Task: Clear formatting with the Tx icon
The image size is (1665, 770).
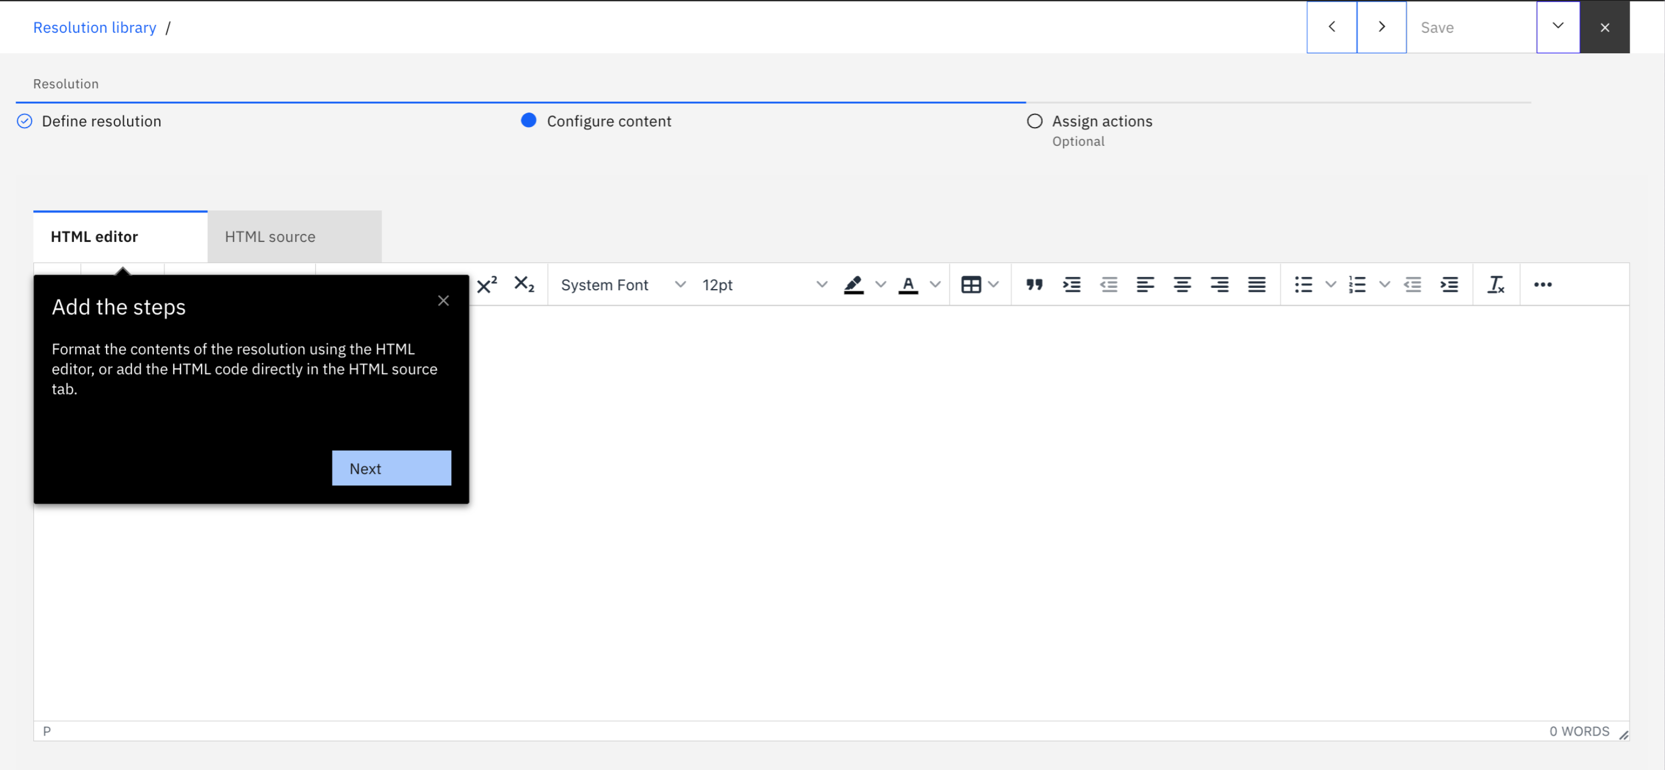Action: coord(1496,284)
